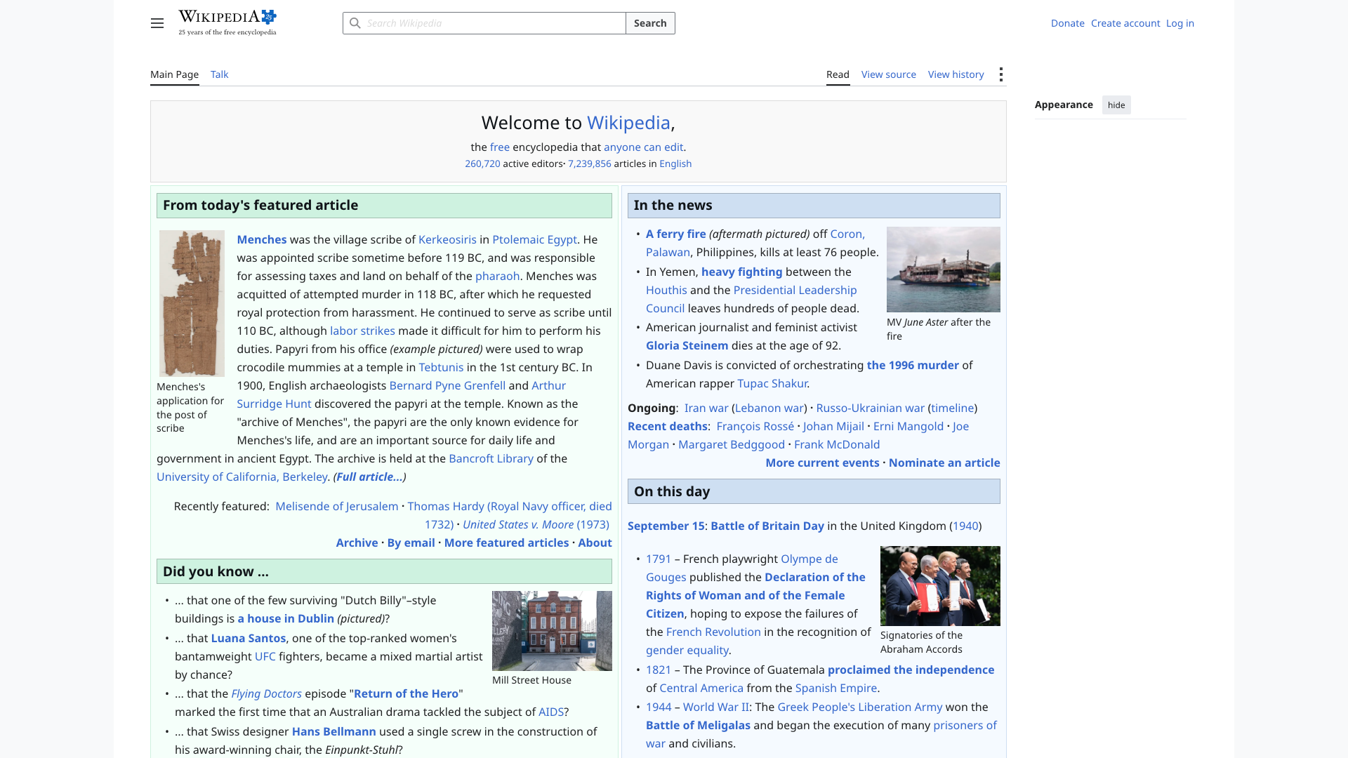
Task: Open the Mill Street House image
Action: (552, 631)
